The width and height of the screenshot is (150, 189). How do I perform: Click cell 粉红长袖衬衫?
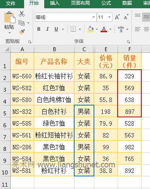54,76
